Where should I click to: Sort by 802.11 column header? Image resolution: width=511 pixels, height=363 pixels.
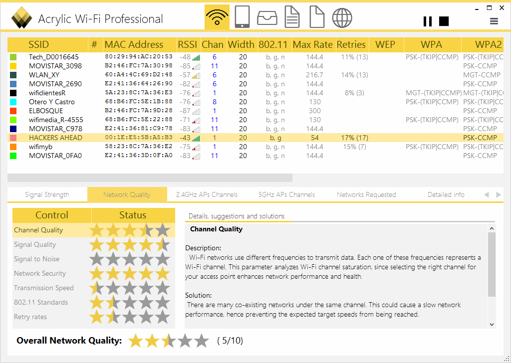pyautogui.click(x=274, y=44)
